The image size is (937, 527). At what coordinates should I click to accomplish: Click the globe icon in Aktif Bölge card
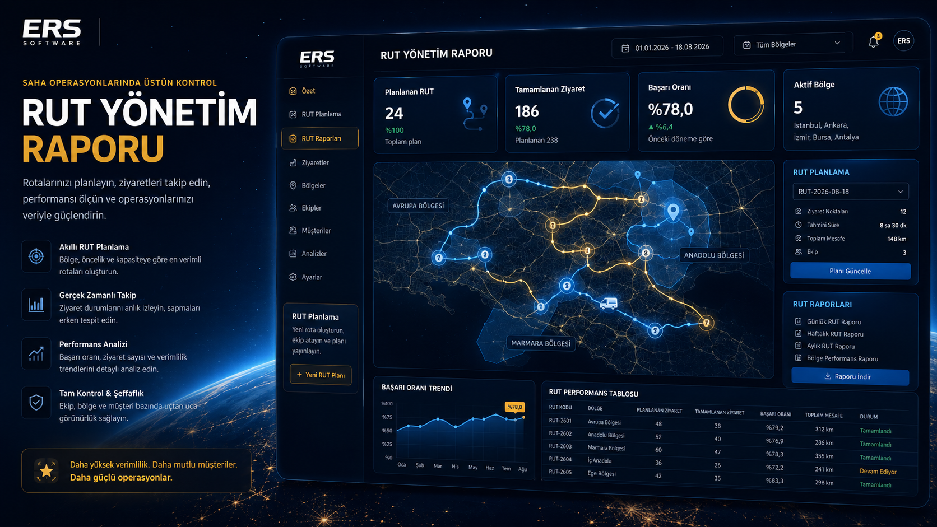point(893,101)
